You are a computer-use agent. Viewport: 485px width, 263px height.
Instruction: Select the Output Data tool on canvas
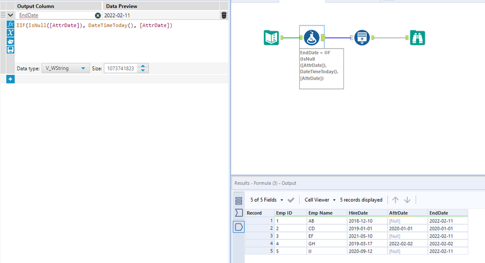click(x=362, y=38)
